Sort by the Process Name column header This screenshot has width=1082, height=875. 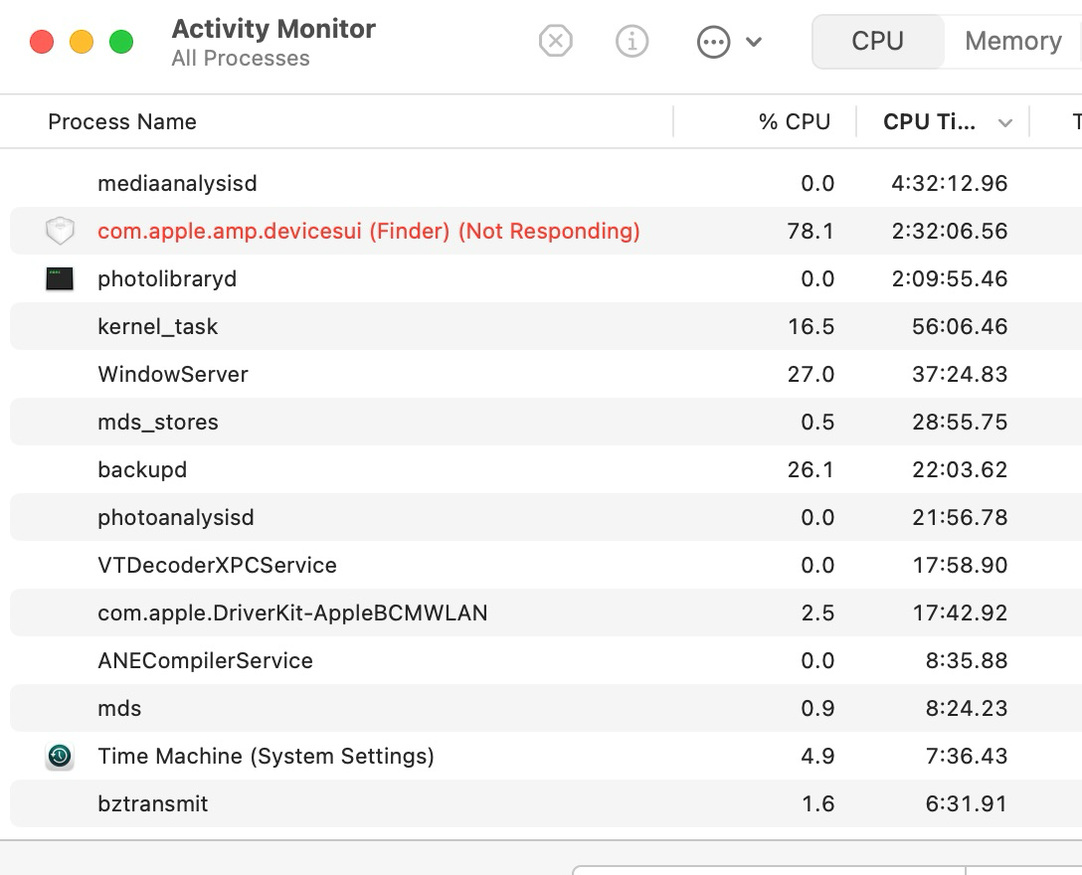point(122,121)
